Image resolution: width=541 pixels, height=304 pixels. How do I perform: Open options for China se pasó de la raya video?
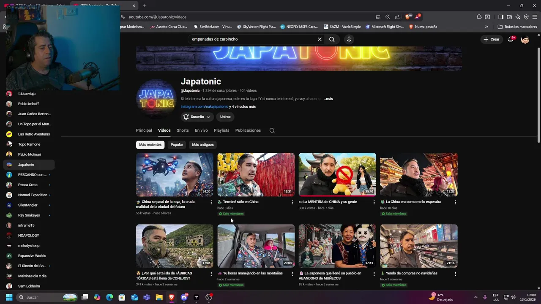[x=211, y=202]
